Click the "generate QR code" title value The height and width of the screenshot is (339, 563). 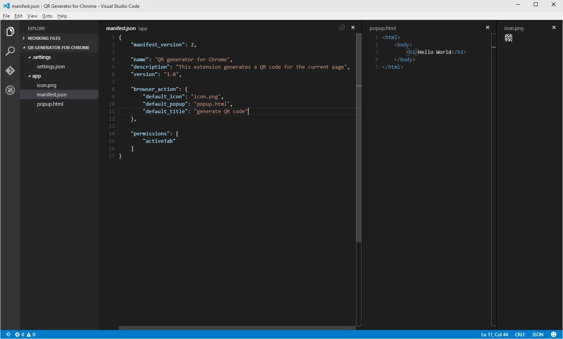click(x=221, y=112)
